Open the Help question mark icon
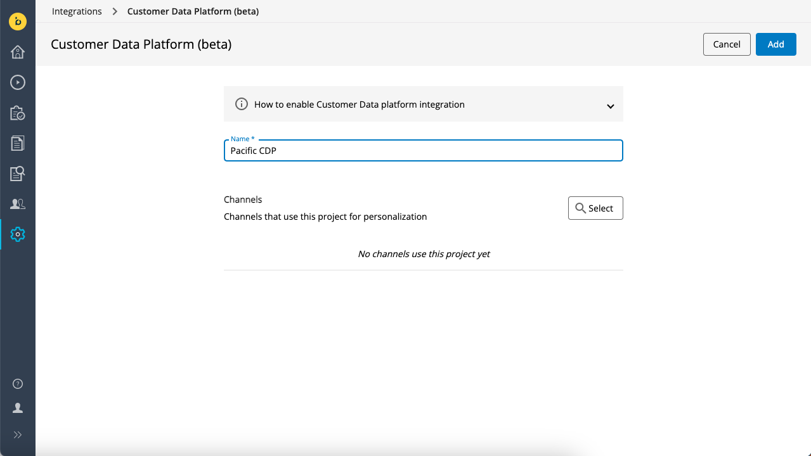This screenshot has height=456, width=811. (18, 384)
